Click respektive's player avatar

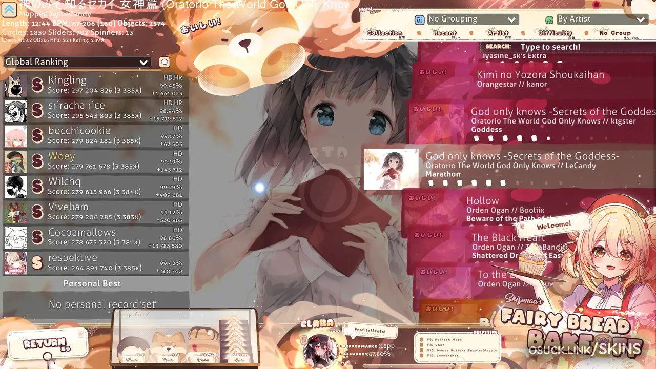click(16, 263)
